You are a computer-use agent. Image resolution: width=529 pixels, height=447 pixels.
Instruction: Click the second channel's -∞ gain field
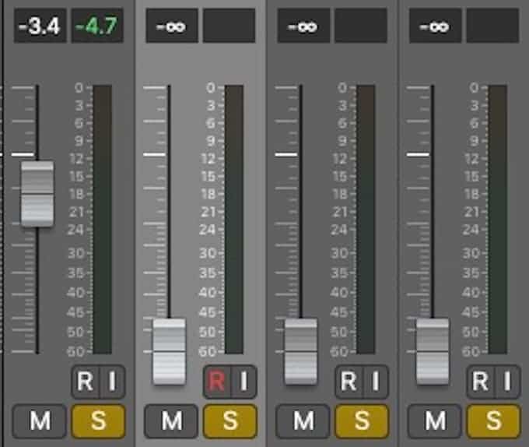(172, 26)
